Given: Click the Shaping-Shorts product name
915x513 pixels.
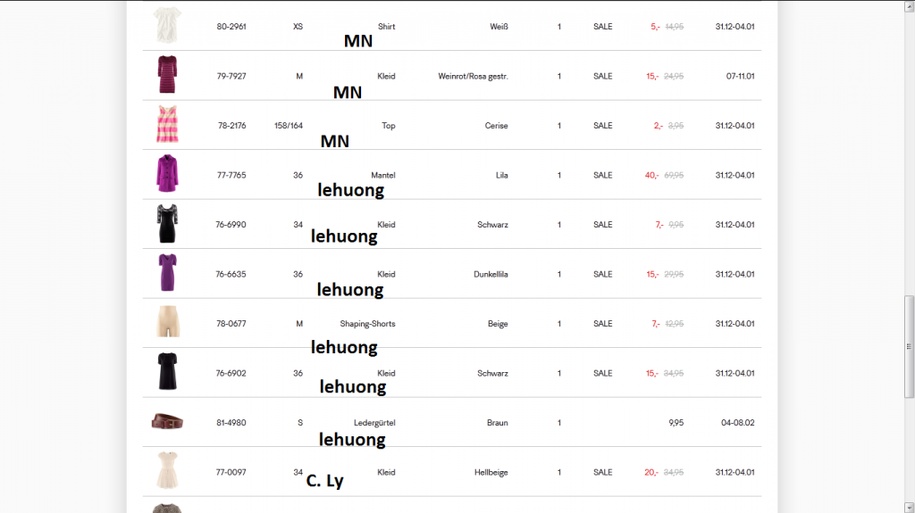Looking at the screenshot, I should 367,324.
